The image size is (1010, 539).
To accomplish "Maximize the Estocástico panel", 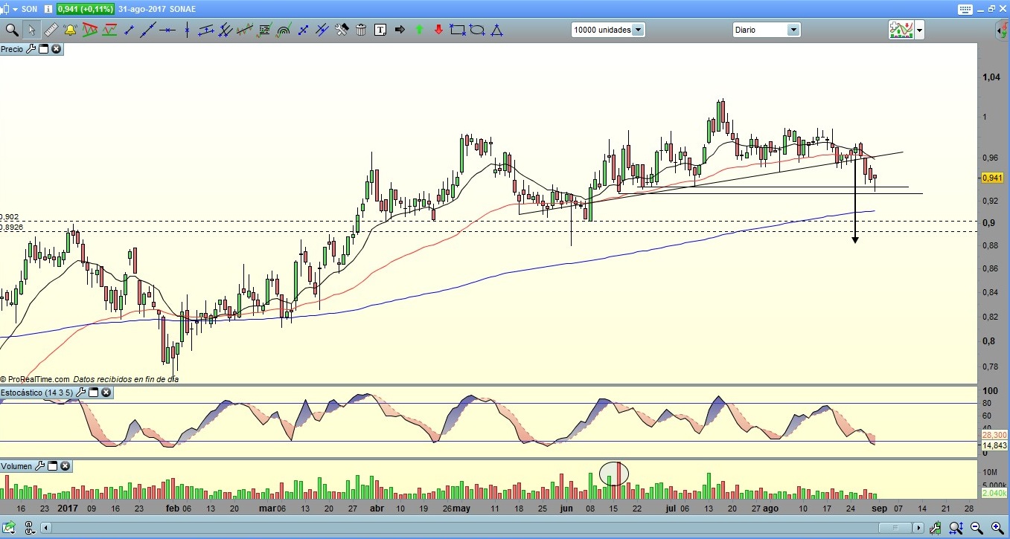I will pyautogui.click(x=93, y=393).
